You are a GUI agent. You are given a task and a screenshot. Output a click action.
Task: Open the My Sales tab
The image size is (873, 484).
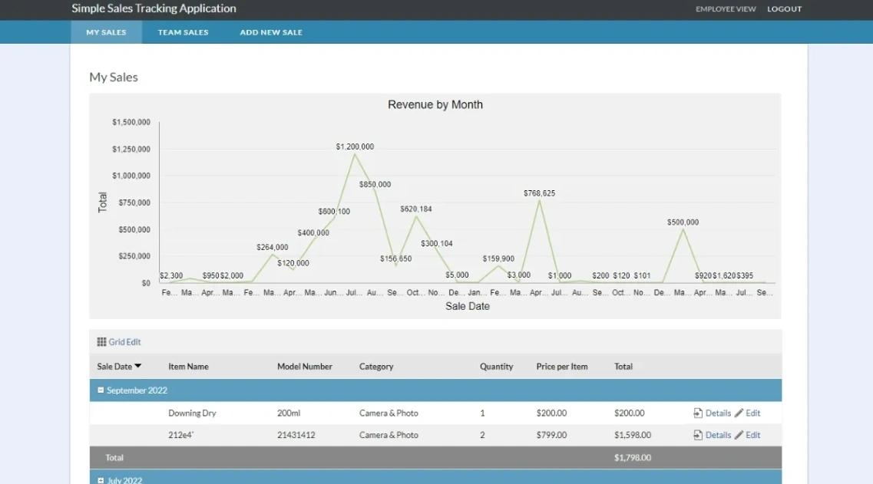click(x=106, y=32)
